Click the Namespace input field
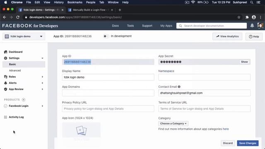 click(x=204, y=77)
